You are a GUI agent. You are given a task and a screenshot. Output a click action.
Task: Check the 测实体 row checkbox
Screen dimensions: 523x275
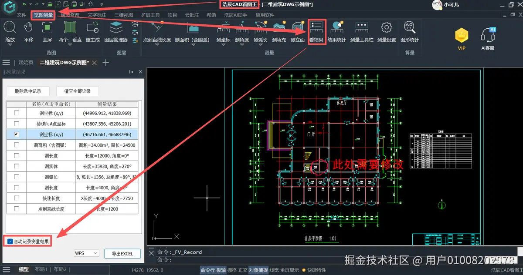click(16, 167)
